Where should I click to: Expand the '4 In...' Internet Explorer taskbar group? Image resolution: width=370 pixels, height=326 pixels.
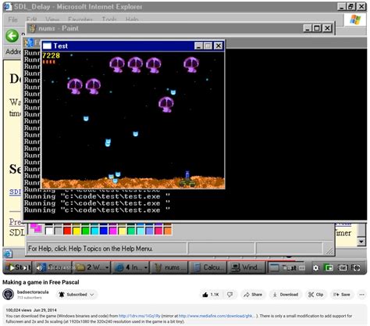tap(130, 267)
